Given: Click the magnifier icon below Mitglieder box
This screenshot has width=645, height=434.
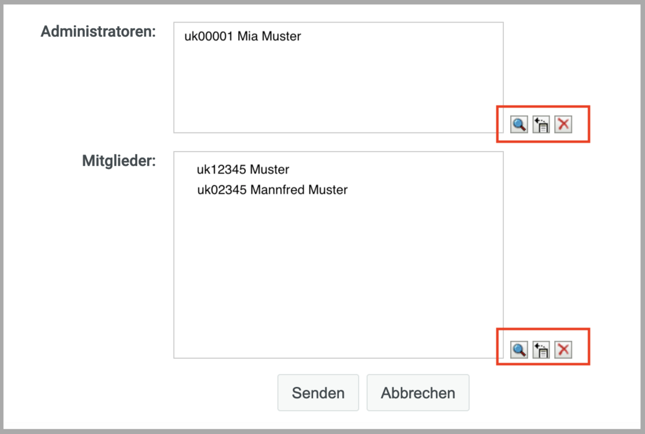Looking at the screenshot, I should [518, 350].
